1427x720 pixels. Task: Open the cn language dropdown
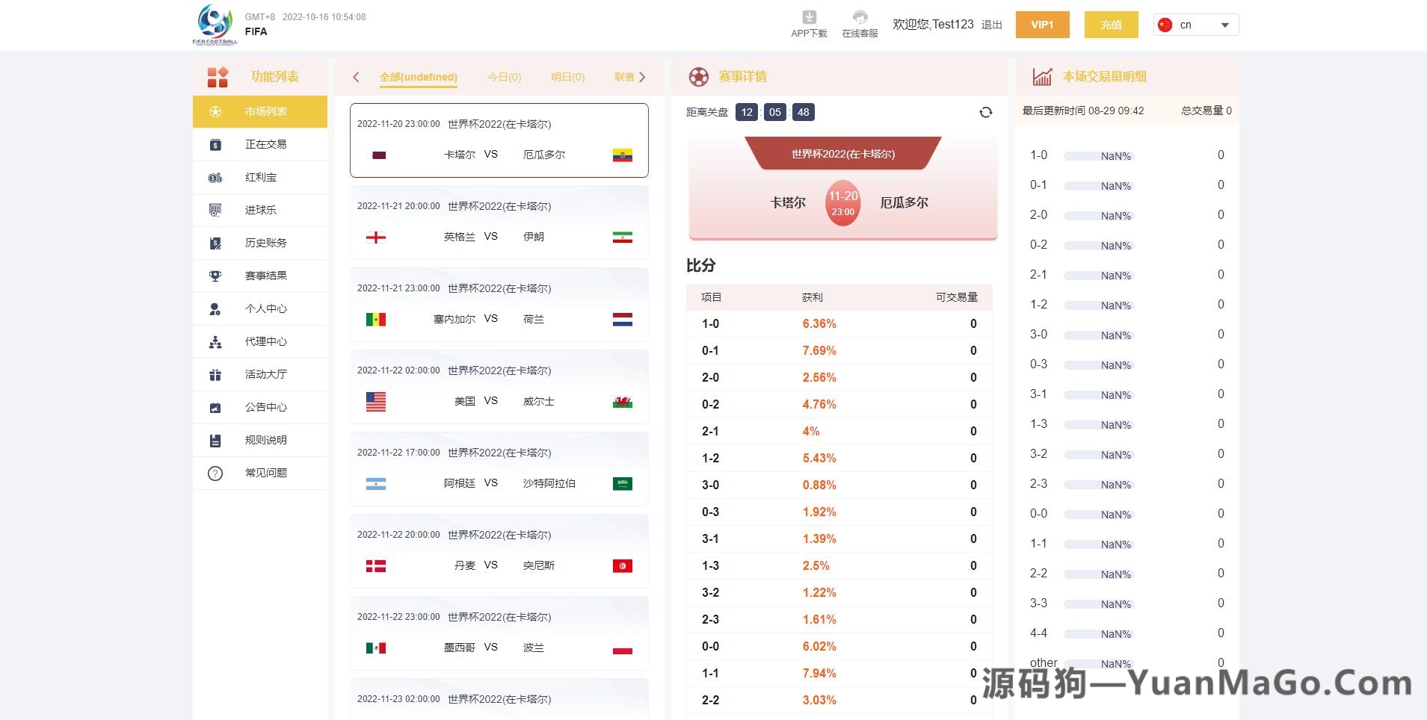[x=1195, y=25]
